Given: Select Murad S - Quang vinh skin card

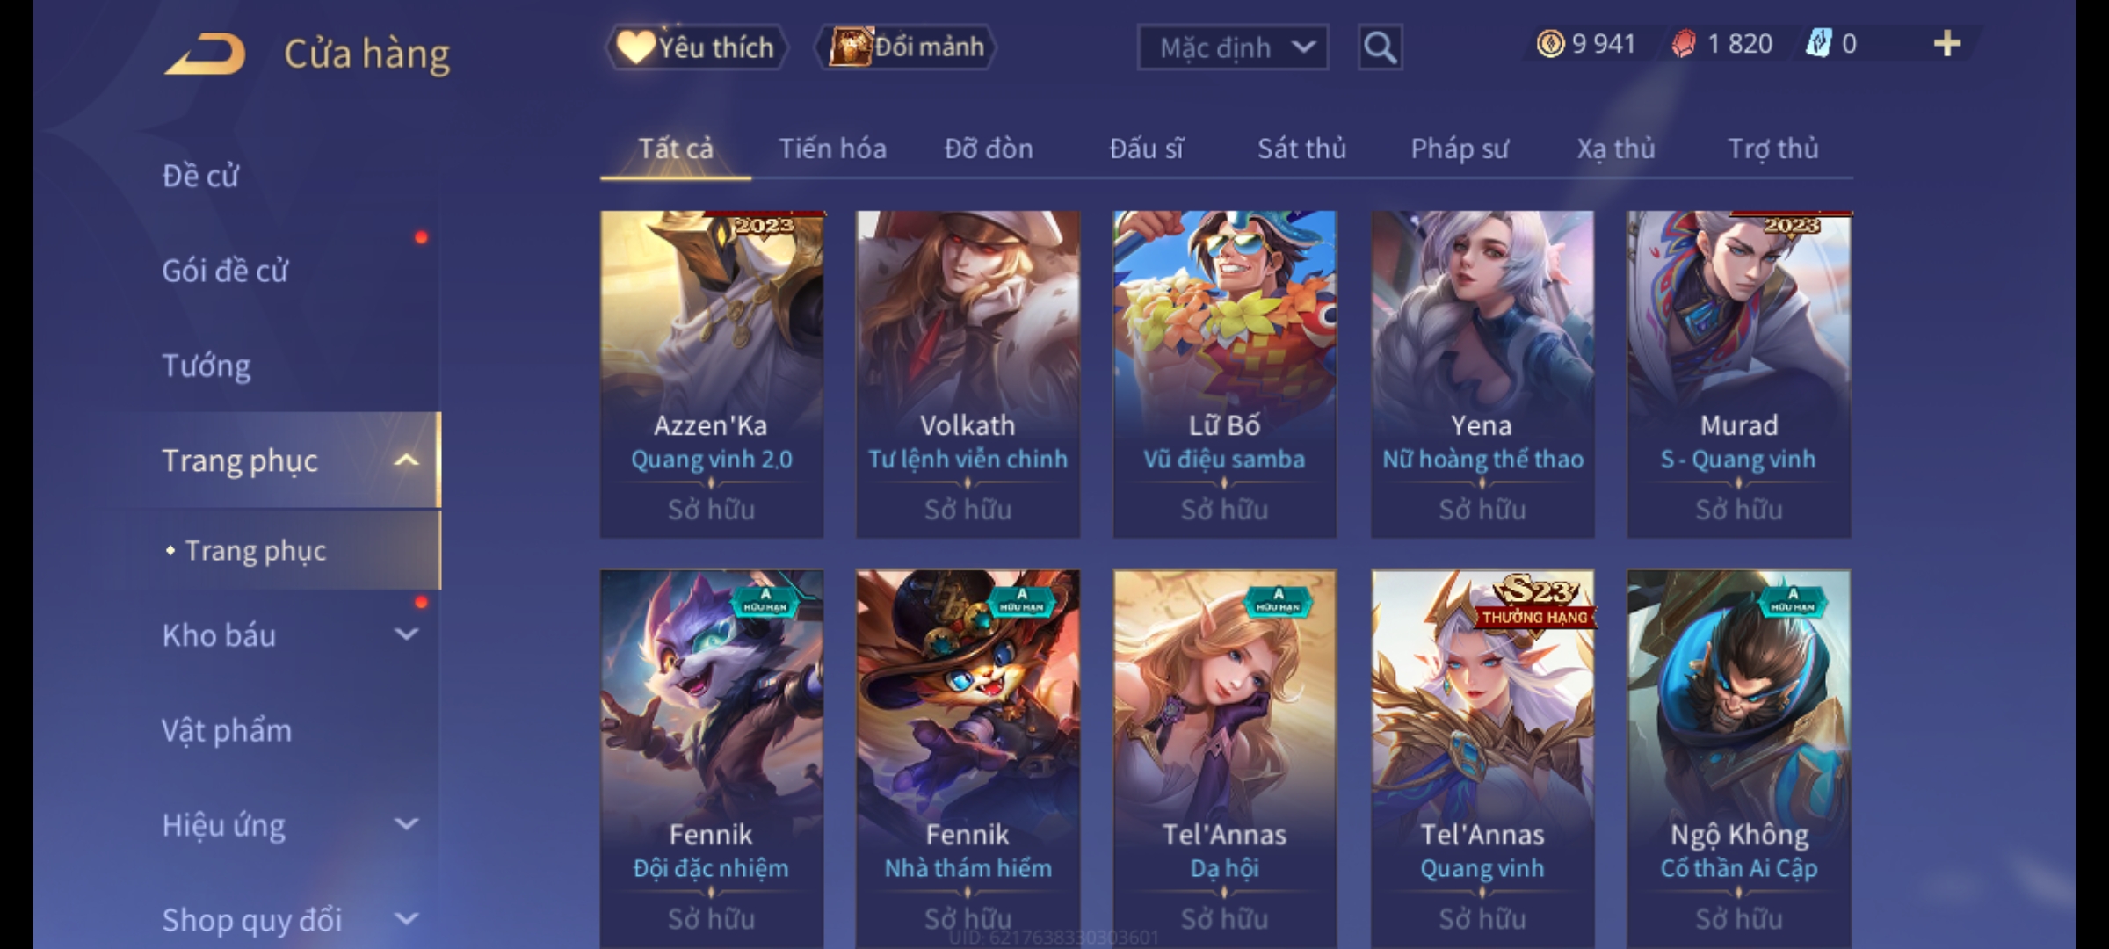Looking at the screenshot, I should (1738, 373).
